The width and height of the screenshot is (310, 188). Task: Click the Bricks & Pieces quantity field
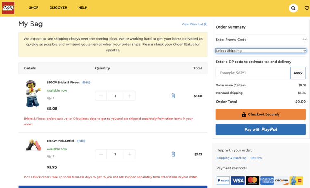115,96
